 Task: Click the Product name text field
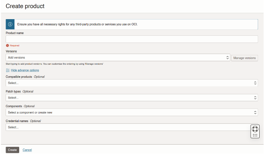tap(132, 39)
